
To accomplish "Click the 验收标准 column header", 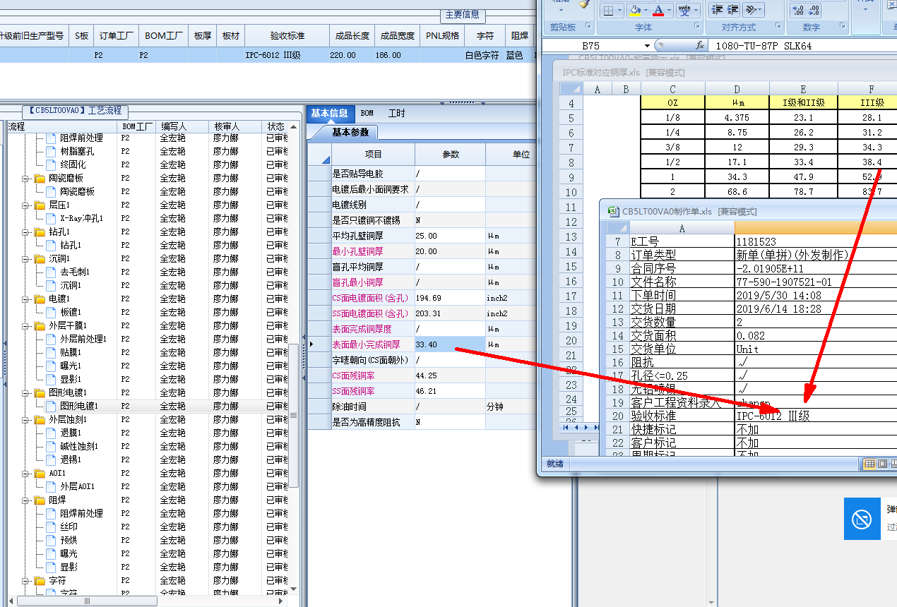I will (287, 35).
